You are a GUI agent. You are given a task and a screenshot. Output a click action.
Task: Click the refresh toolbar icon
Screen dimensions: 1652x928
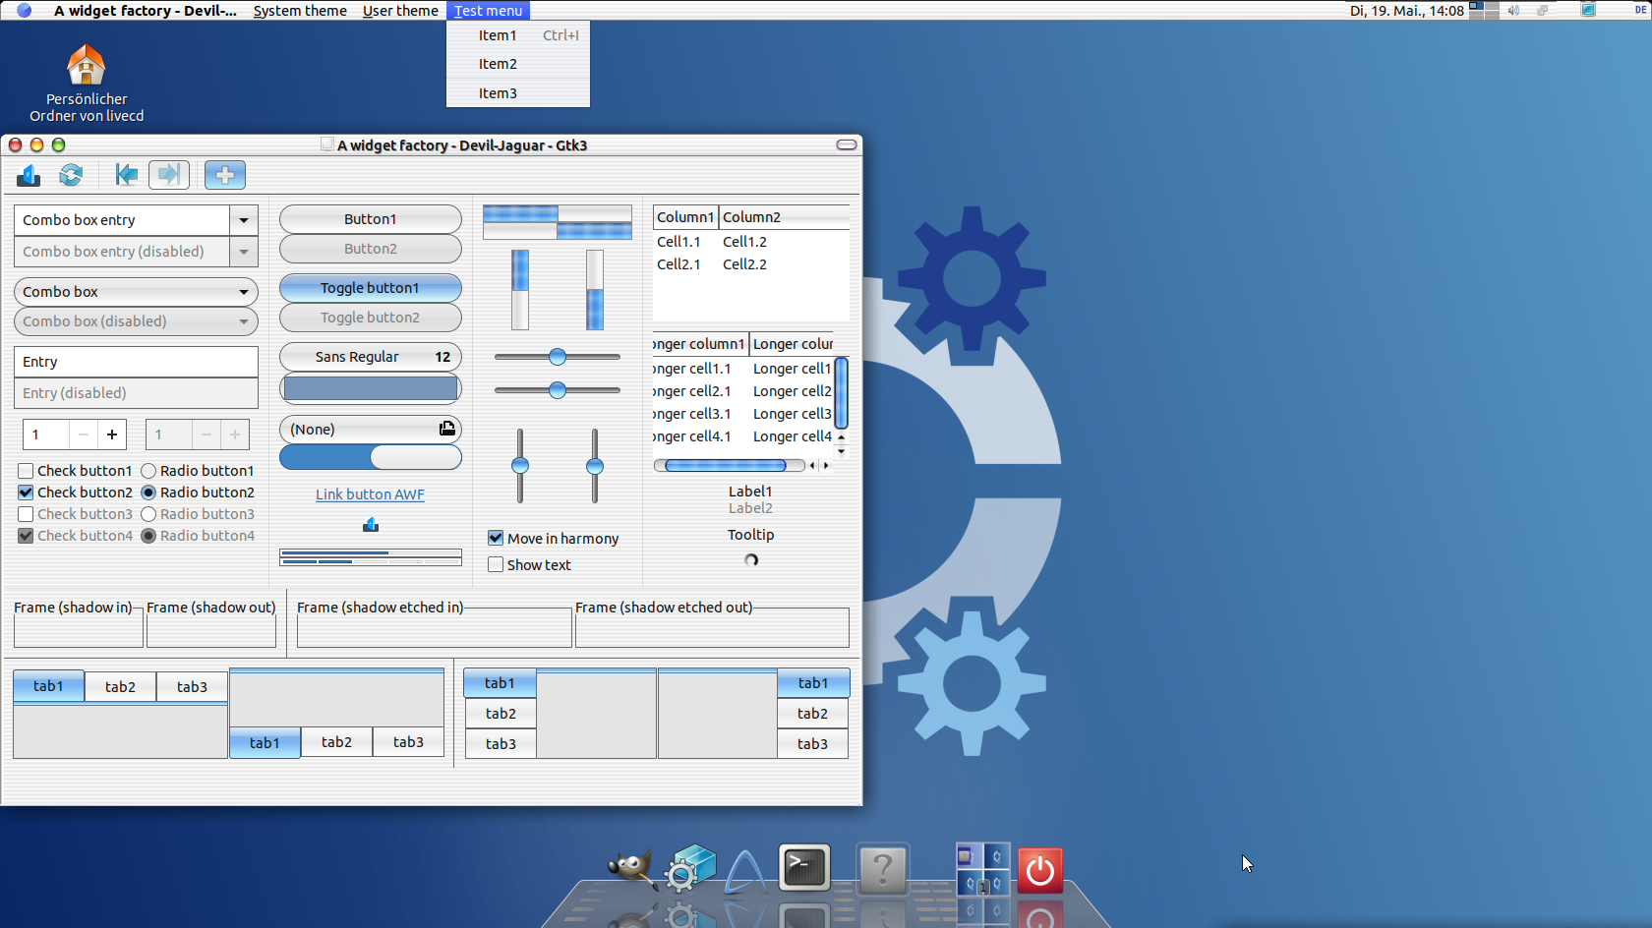point(71,175)
